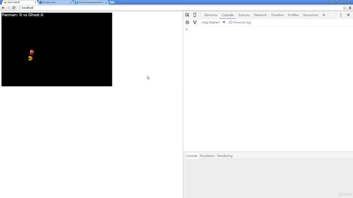The width and height of the screenshot is (353, 198).
Task: Open the Sources panel
Action: [244, 15]
